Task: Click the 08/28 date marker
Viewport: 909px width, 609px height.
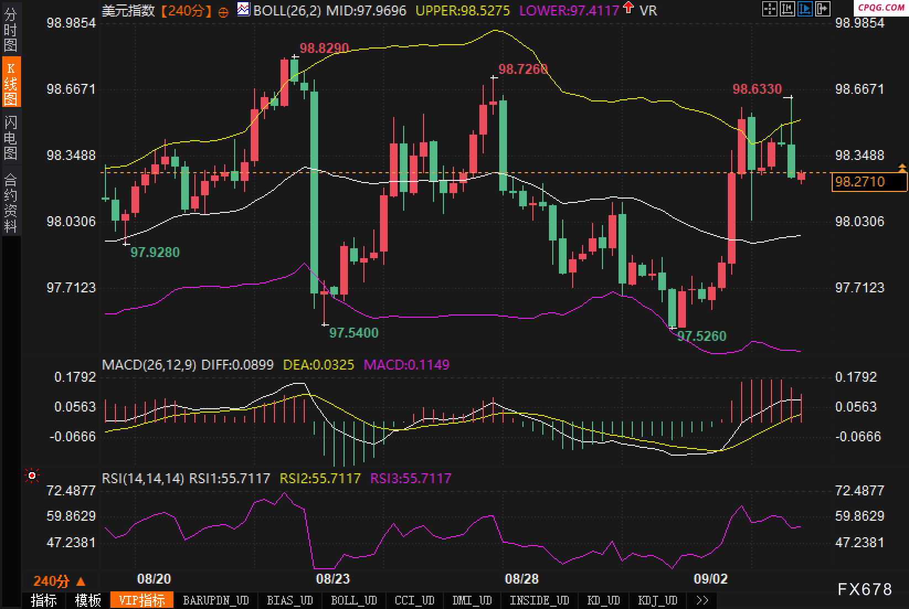Action: pyautogui.click(x=521, y=579)
